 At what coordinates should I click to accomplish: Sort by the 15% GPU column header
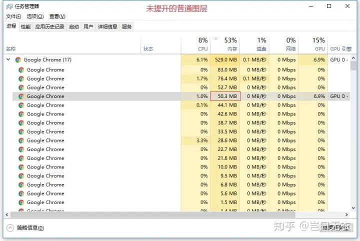tap(313, 45)
